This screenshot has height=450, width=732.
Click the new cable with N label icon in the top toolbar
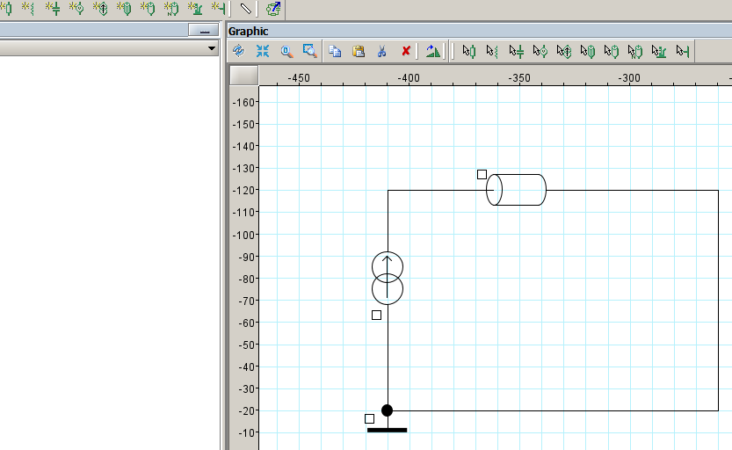click(x=172, y=9)
